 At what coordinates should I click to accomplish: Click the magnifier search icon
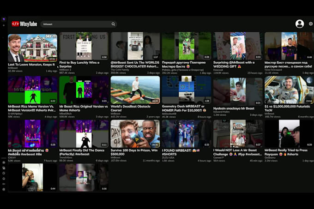pos(113,24)
